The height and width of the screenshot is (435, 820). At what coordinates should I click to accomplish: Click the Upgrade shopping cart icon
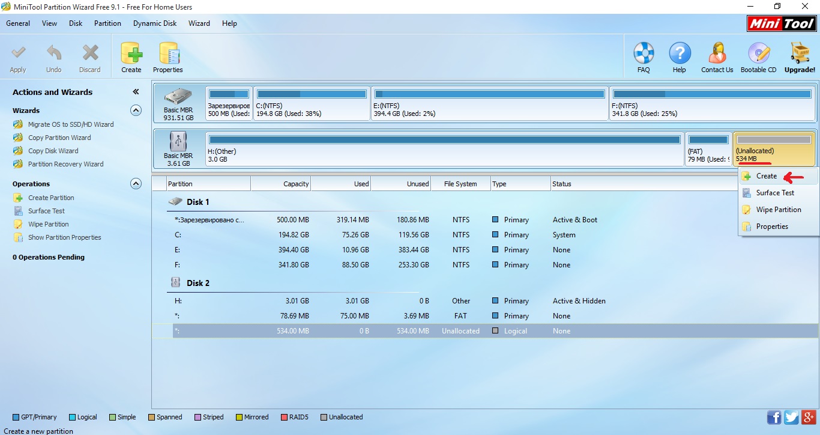800,55
